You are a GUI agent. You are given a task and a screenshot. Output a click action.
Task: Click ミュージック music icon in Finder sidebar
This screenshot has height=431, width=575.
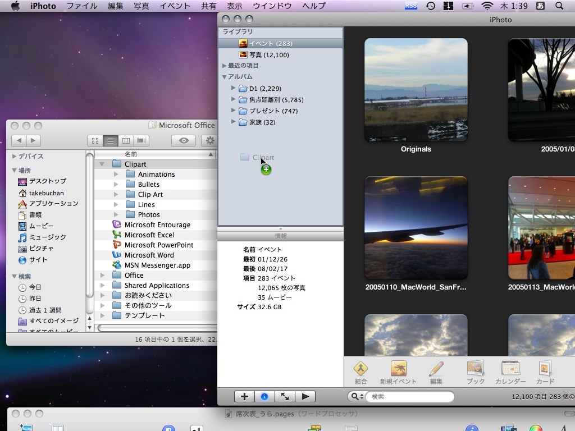point(22,237)
